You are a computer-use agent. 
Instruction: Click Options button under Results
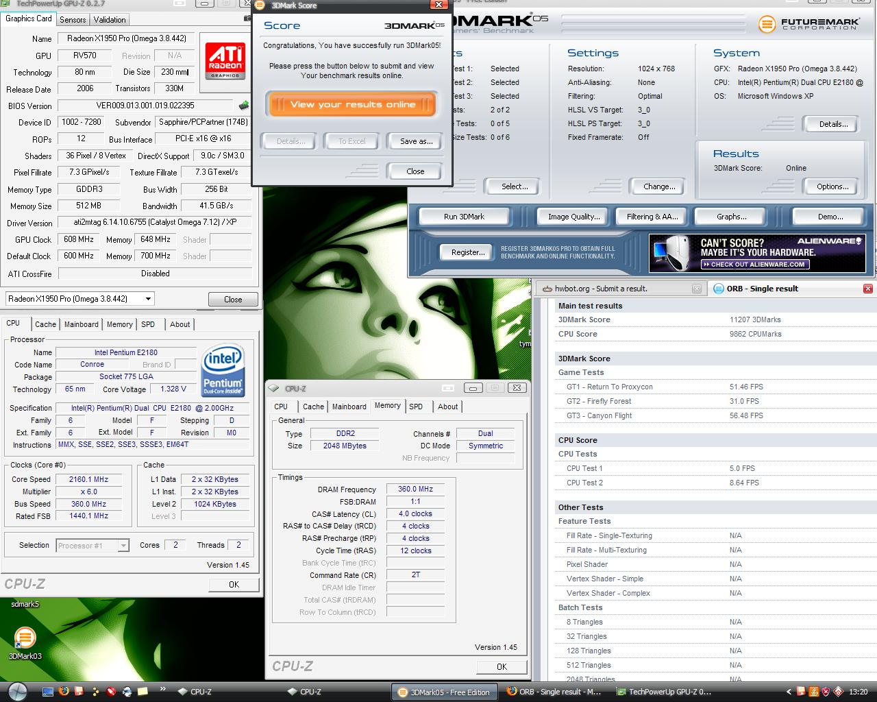[x=832, y=186]
